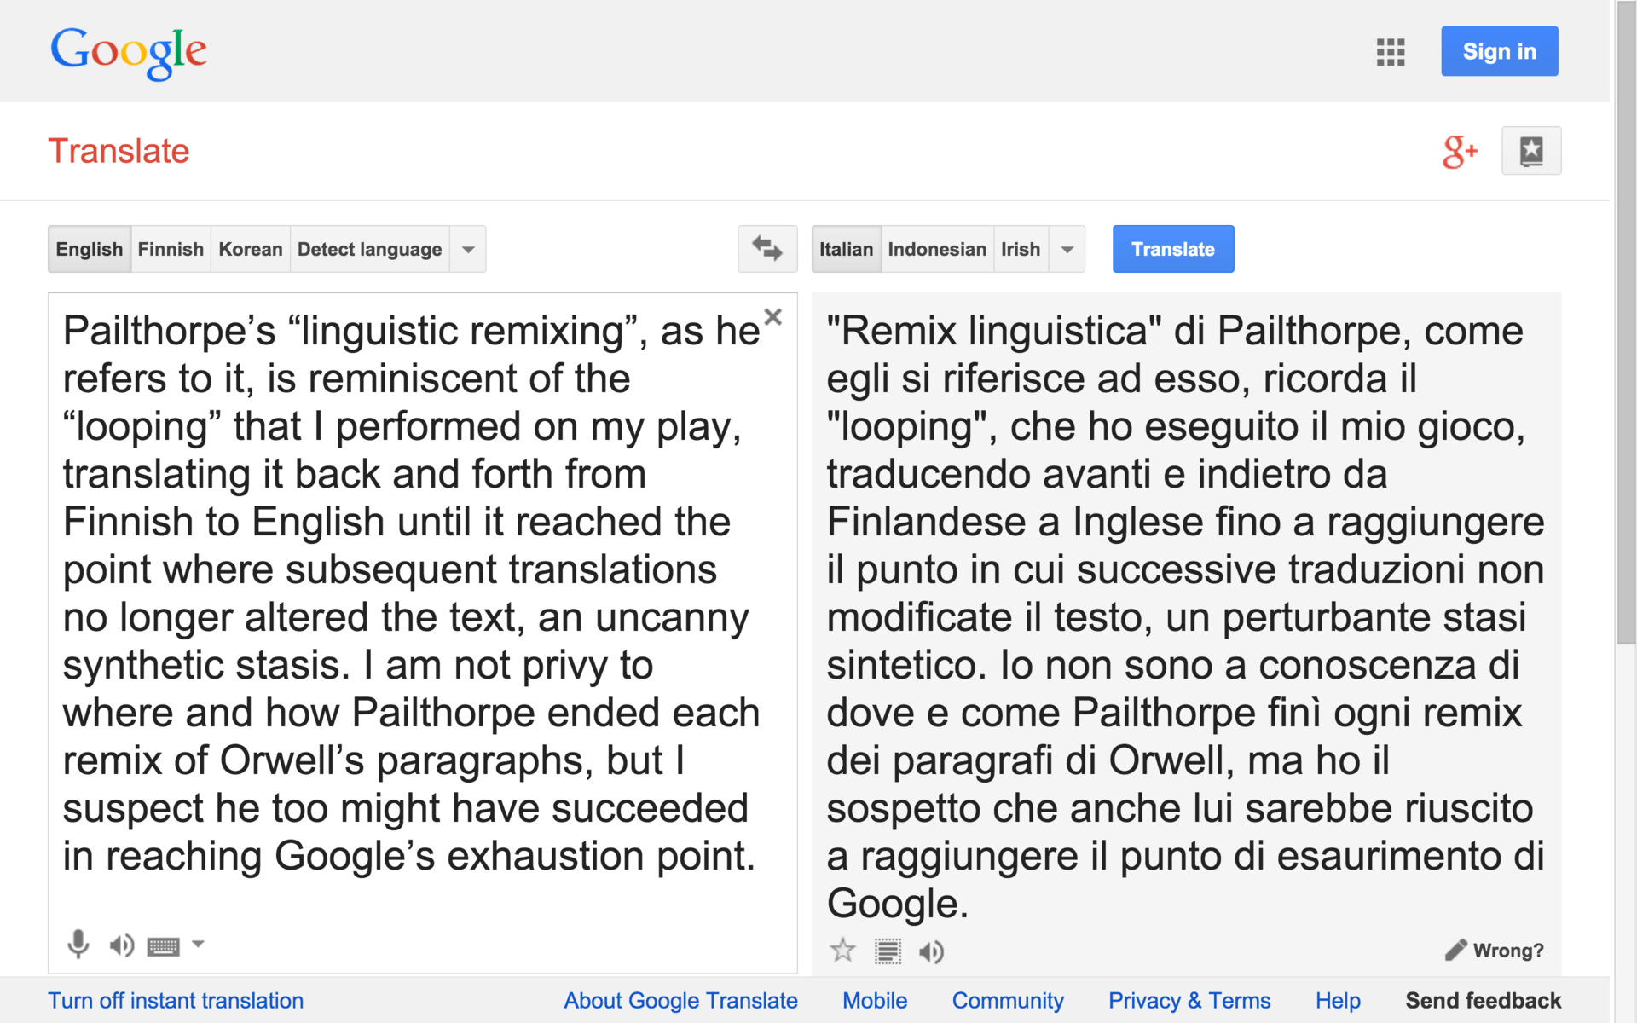Viewport: 1637px width, 1023px height.
Task: Swap source and target languages
Action: [x=766, y=249]
